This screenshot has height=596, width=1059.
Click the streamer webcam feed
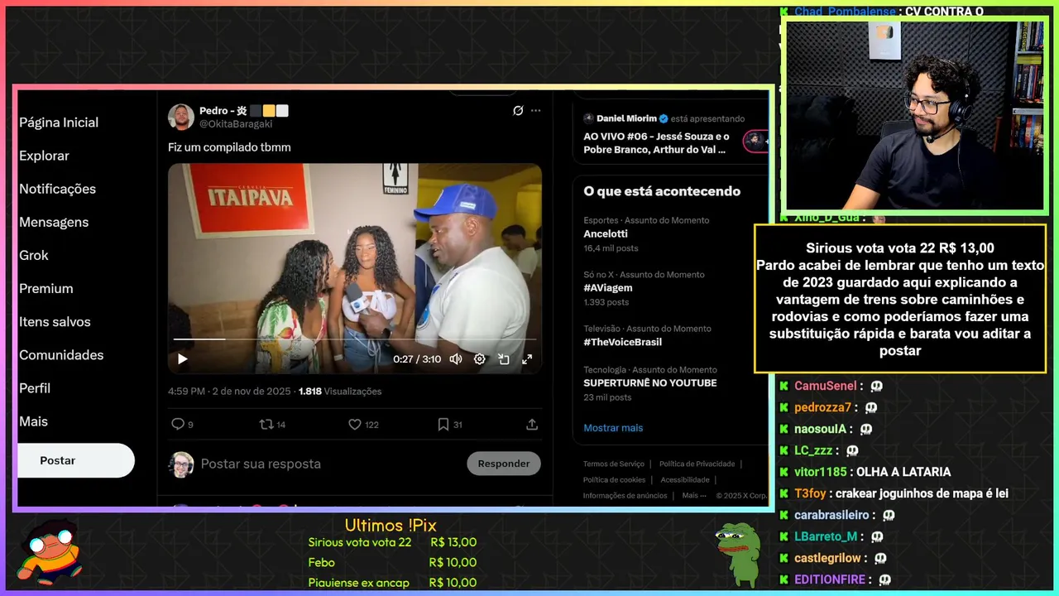click(x=915, y=116)
